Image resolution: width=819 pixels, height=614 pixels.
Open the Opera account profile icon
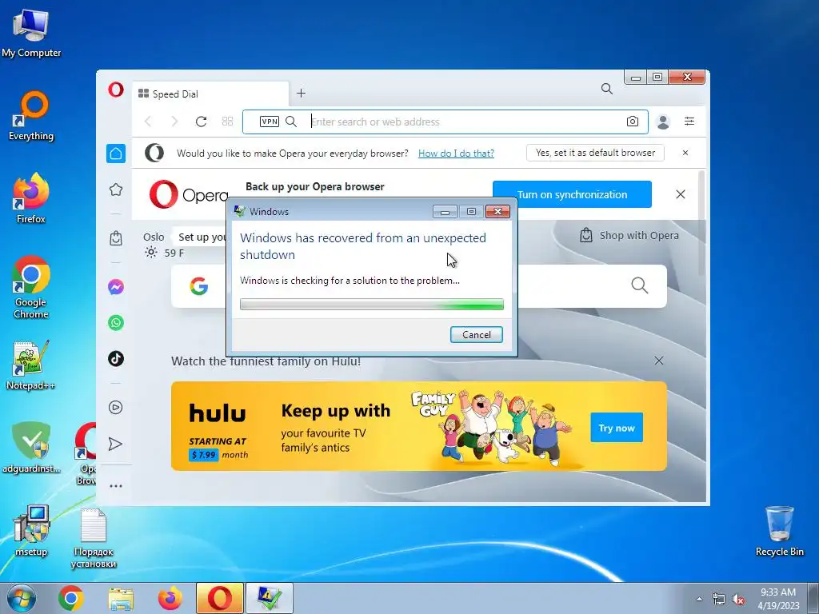pos(663,122)
